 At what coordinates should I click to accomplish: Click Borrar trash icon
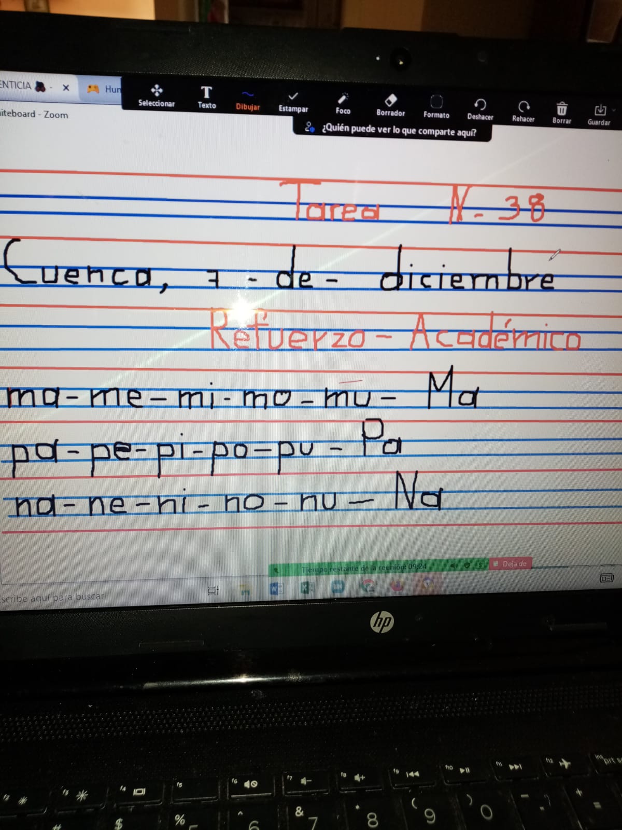point(561,113)
